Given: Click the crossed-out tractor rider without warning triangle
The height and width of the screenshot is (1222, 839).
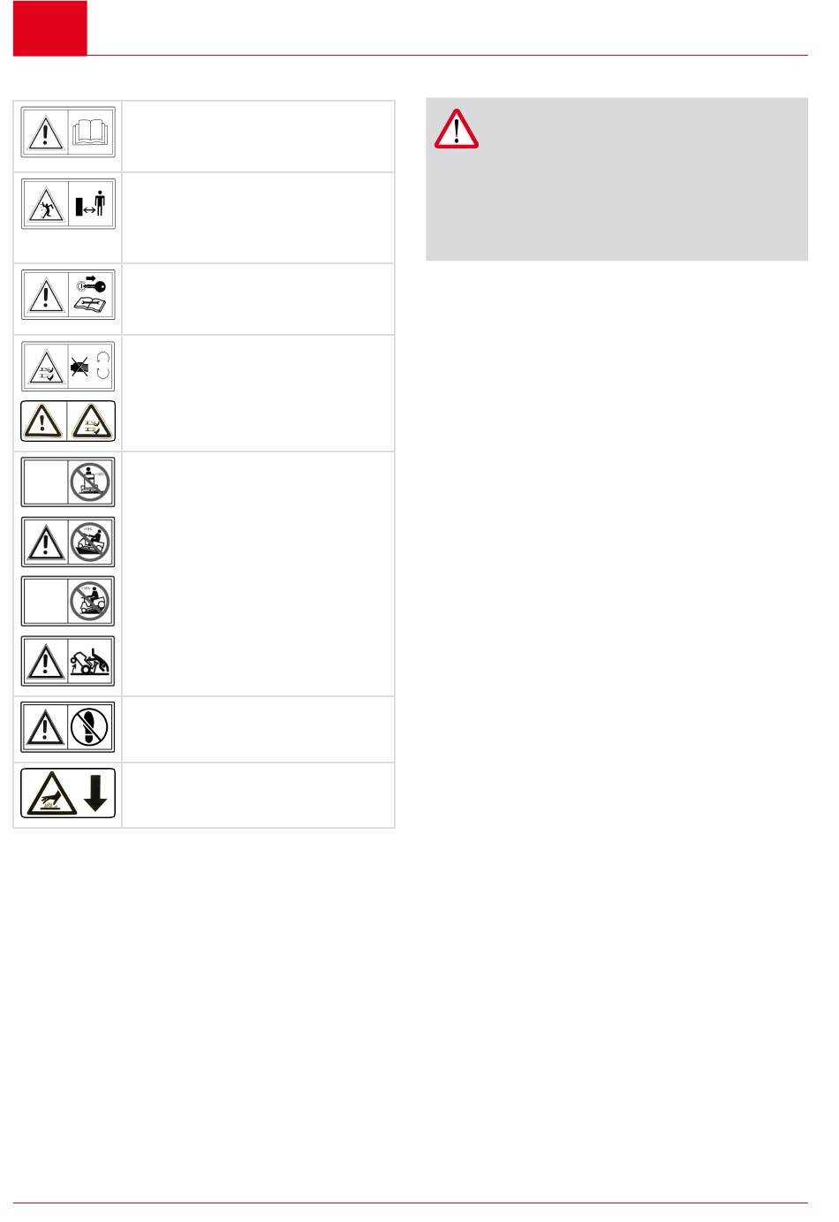Looking at the screenshot, I should [91, 602].
